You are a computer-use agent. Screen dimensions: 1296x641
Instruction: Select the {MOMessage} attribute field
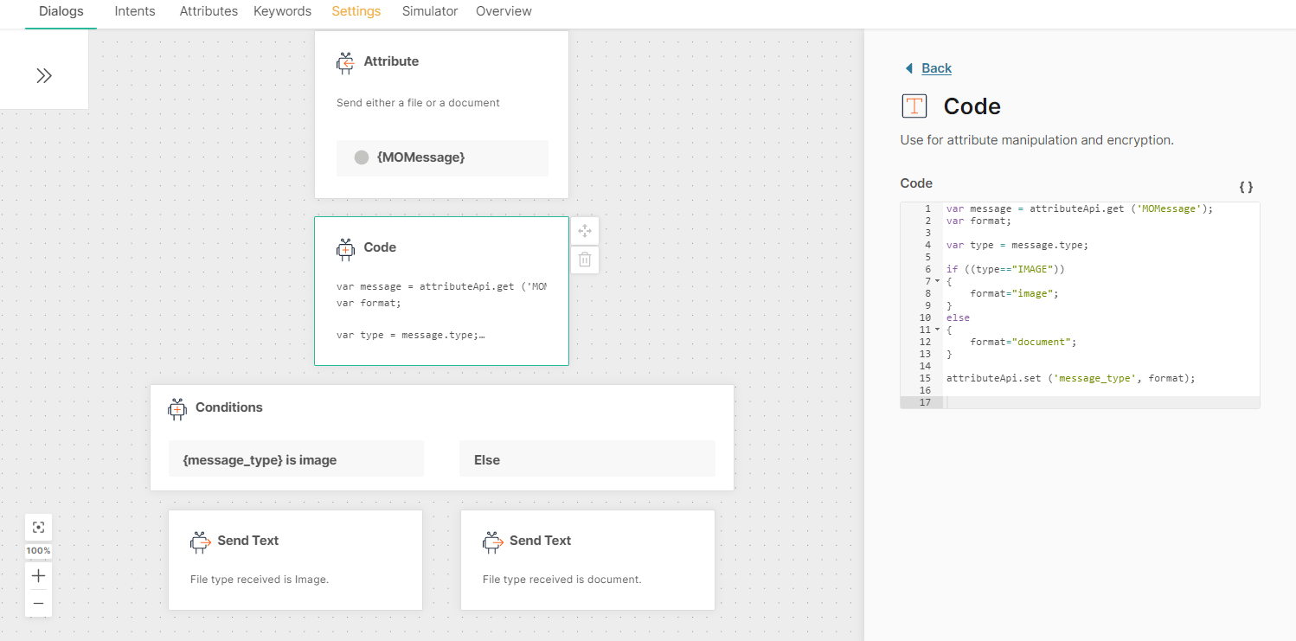tap(442, 157)
